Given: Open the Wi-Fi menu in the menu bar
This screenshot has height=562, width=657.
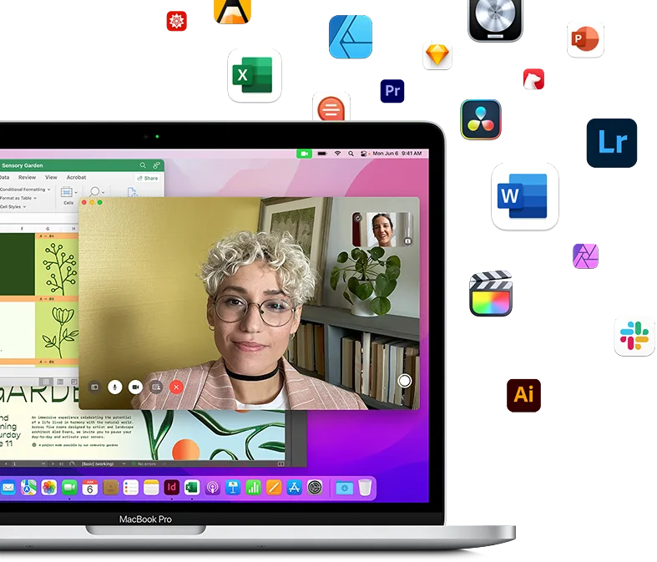Looking at the screenshot, I should (338, 154).
